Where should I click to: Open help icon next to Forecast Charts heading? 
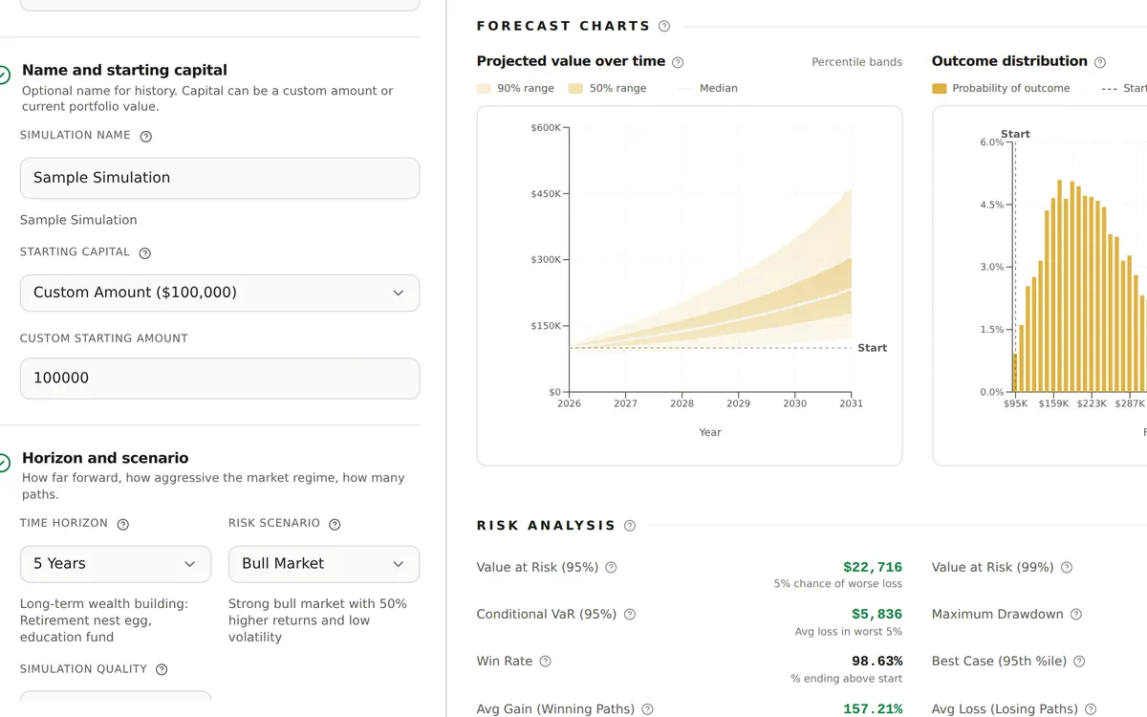point(664,27)
